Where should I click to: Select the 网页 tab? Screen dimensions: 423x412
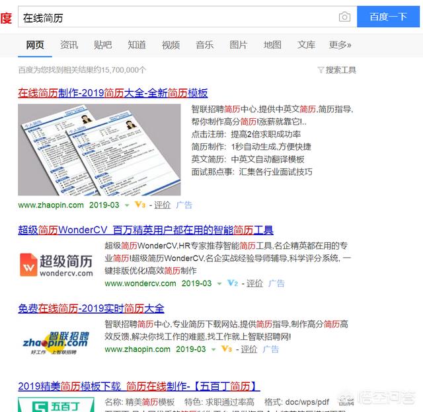(35, 45)
